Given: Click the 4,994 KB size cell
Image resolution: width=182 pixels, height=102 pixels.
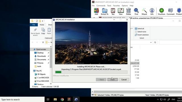Looking at the screenshot, I should click(x=136, y=66).
